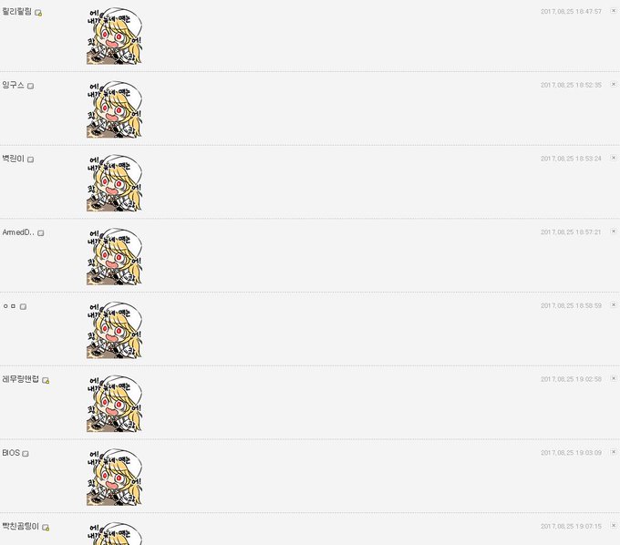Screen dimensions: 620x545
Task: Open sticker image in BIOS's comment
Action: click(x=114, y=477)
